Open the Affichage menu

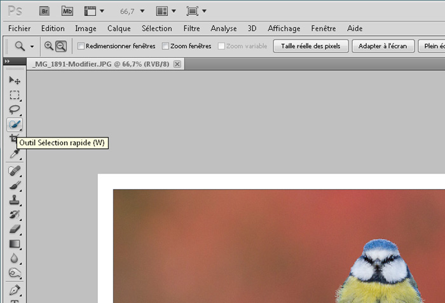(x=284, y=29)
